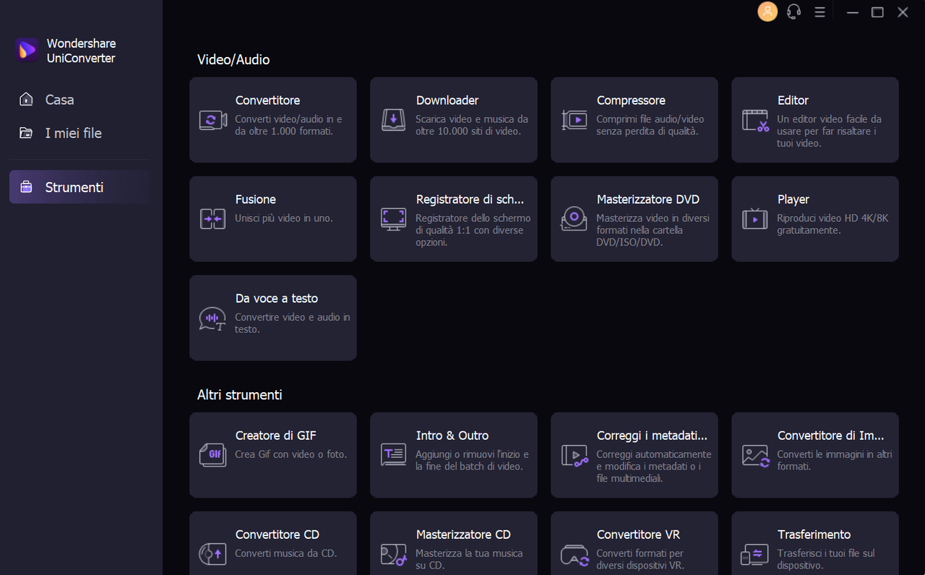Click the Altri strumenti section heading

pos(240,395)
